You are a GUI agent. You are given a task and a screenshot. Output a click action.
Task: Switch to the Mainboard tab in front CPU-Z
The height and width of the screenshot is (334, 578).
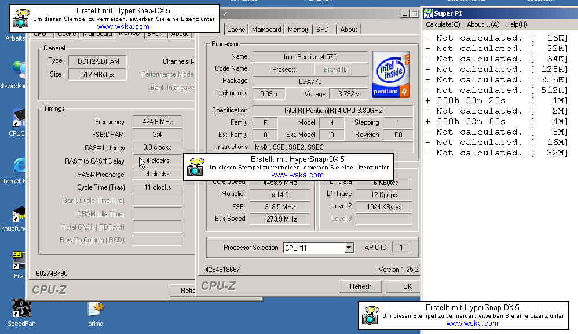click(266, 30)
